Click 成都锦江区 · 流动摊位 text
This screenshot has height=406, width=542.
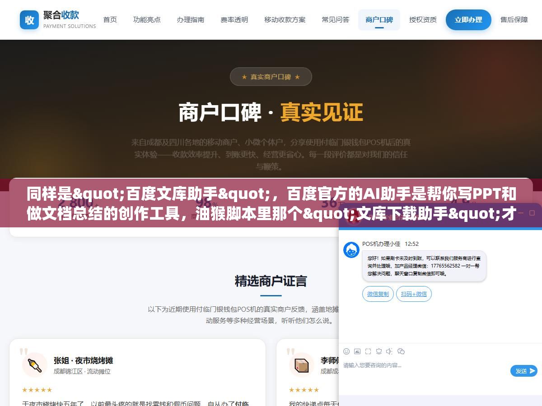pos(82,371)
